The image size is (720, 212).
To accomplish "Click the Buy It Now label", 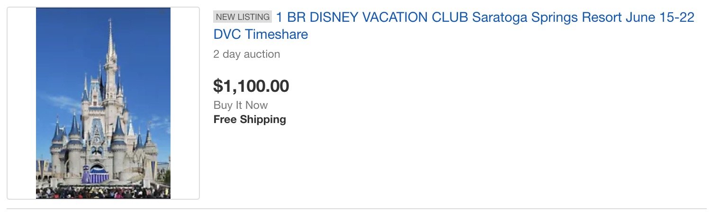I will pyautogui.click(x=241, y=105).
